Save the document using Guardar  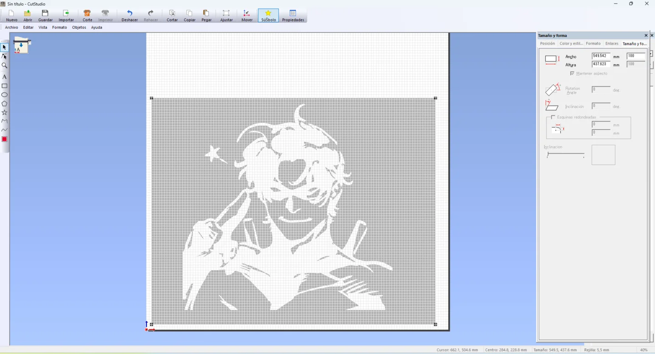45,15
